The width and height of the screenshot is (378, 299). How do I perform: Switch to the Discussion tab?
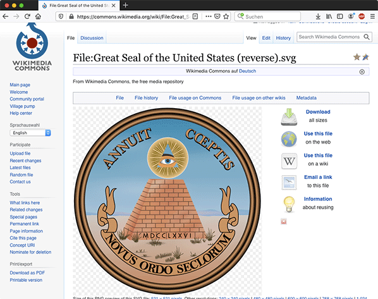pyautogui.click(x=92, y=38)
